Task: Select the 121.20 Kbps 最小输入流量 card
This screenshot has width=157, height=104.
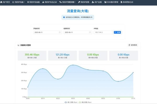Action: [x=63, y=56]
